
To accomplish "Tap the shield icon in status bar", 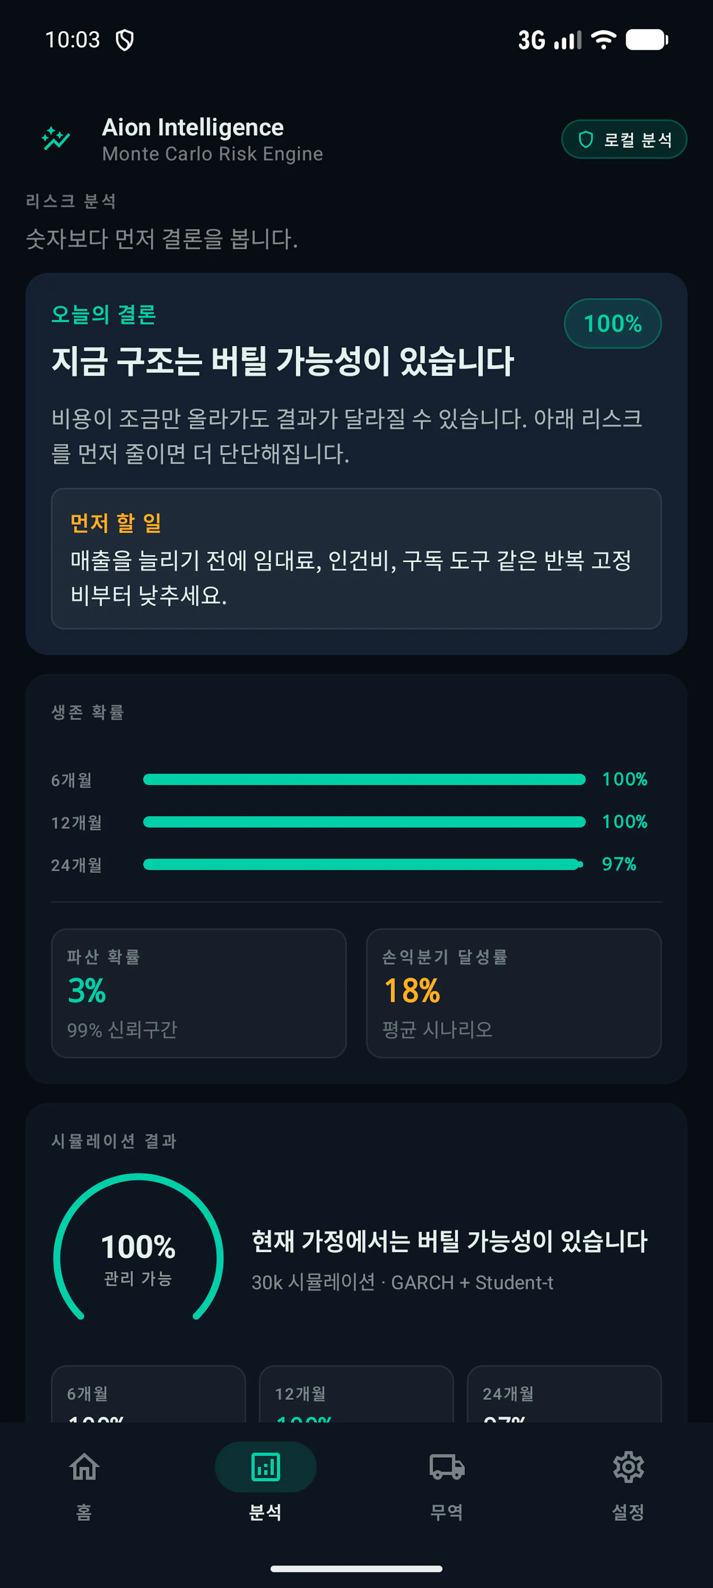I will [x=125, y=40].
